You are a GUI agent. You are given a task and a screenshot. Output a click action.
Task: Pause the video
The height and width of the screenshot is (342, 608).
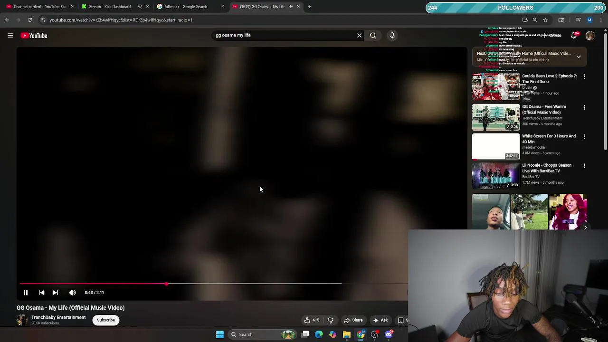pos(26,293)
